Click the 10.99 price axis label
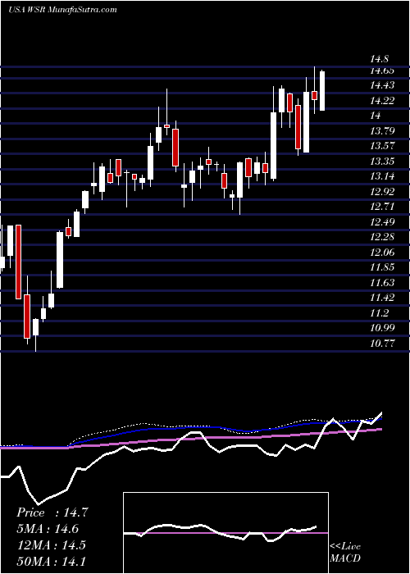The height and width of the screenshot is (574, 410). pyautogui.click(x=382, y=328)
